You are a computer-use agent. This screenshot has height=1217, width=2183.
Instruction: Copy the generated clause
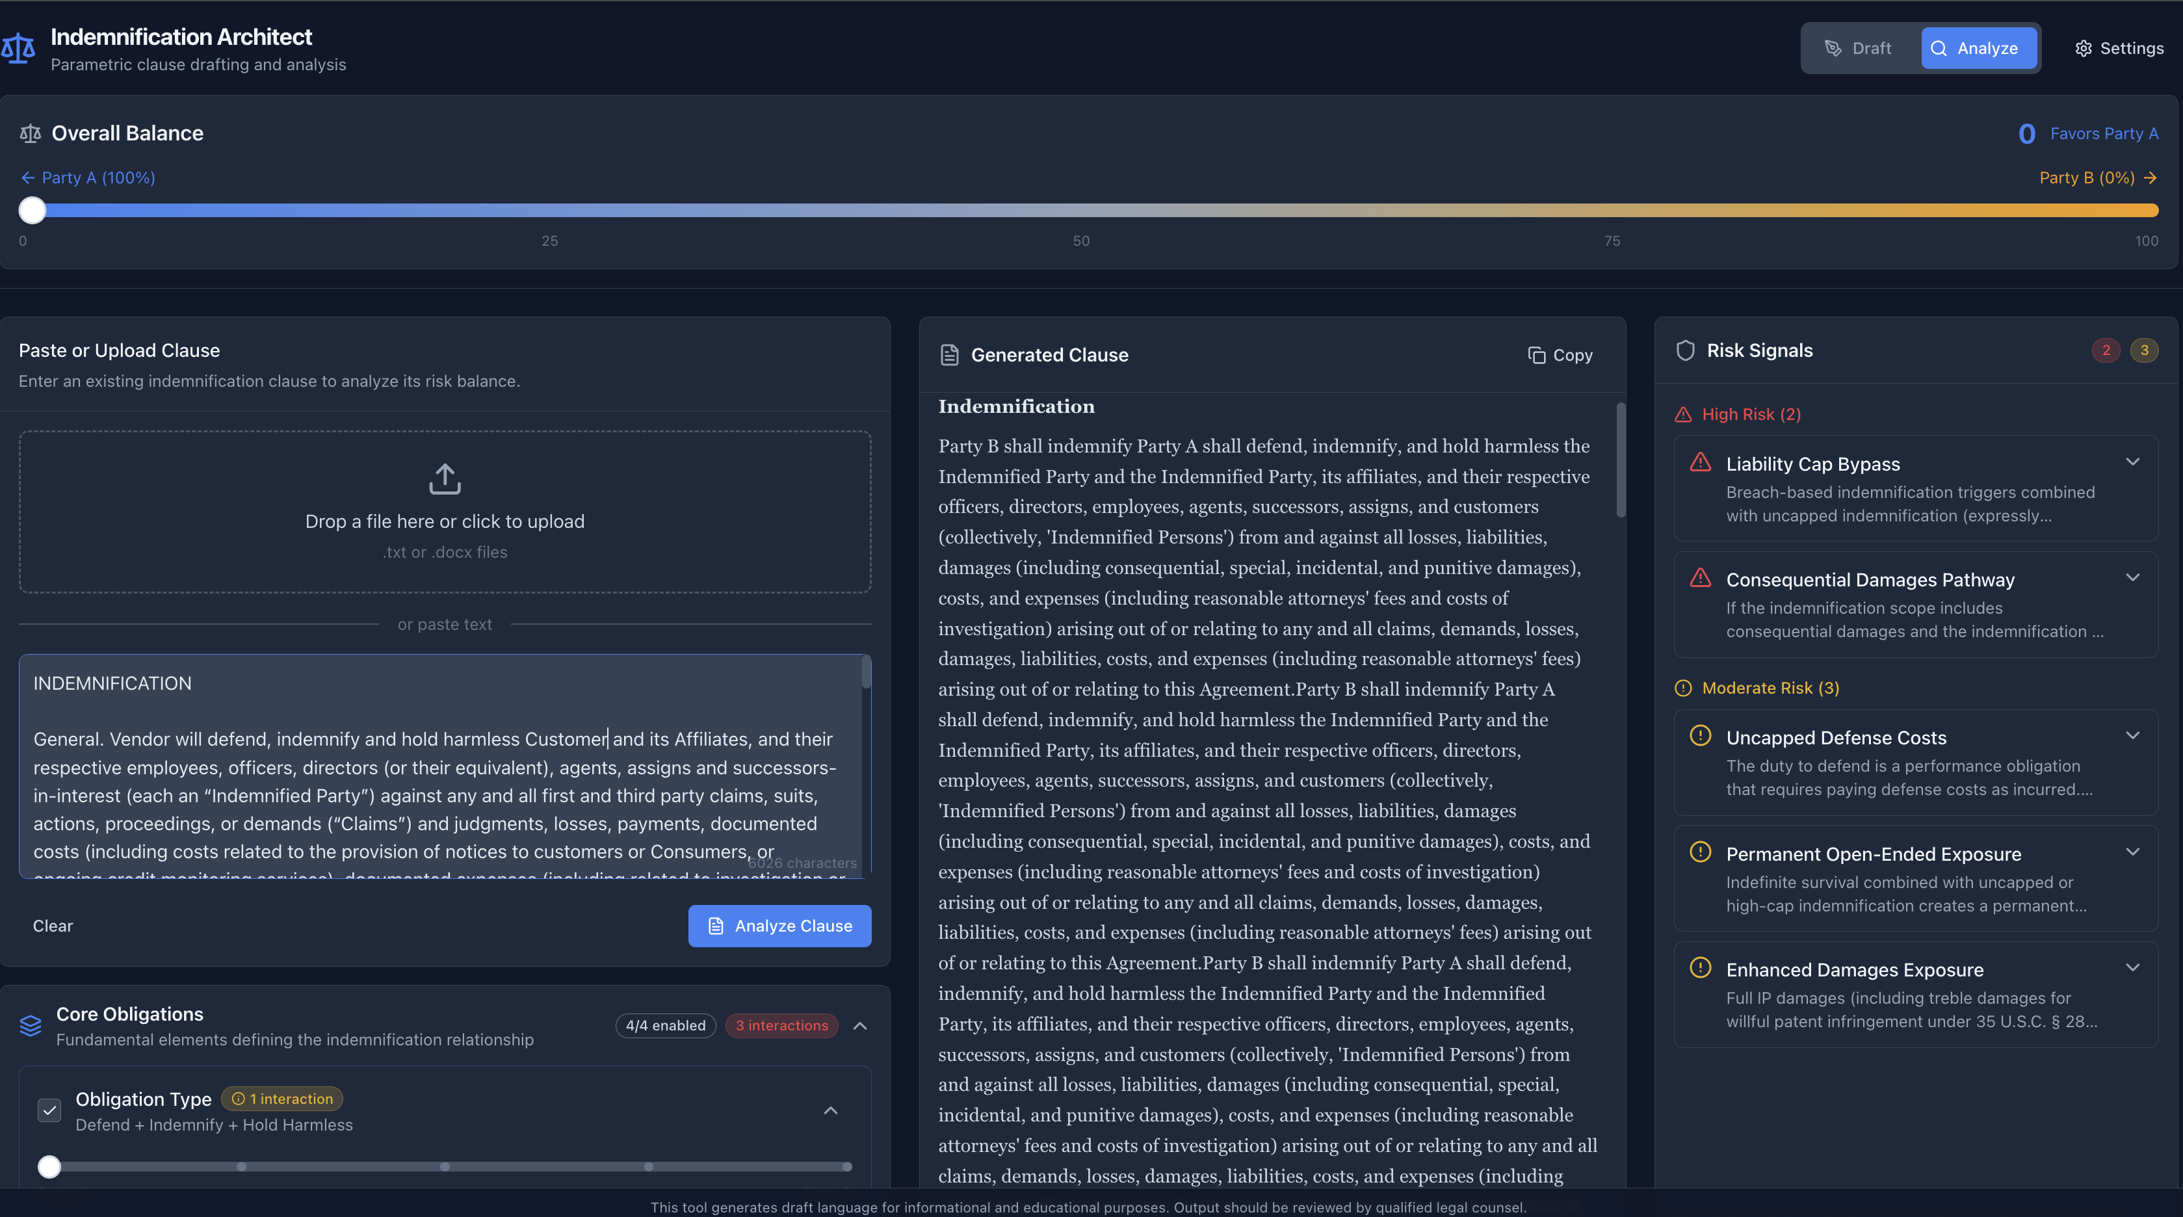[x=1560, y=355]
